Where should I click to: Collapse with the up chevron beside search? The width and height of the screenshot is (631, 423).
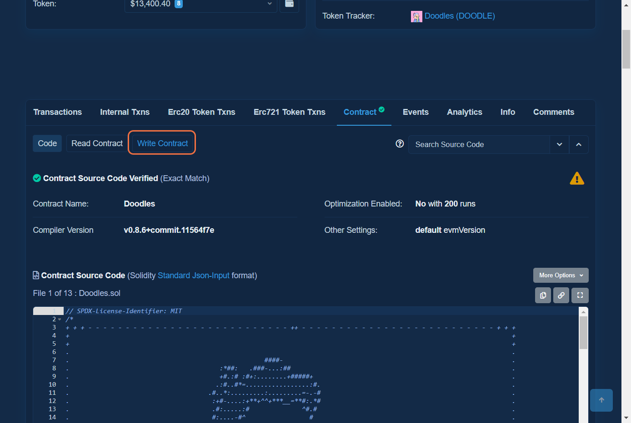tap(579, 144)
